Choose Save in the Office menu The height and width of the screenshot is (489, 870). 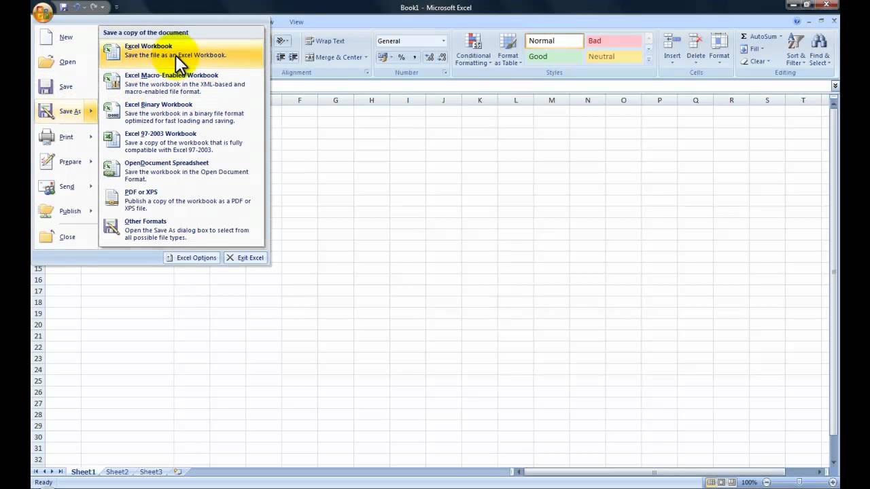pyautogui.click(x=66, y=86)
